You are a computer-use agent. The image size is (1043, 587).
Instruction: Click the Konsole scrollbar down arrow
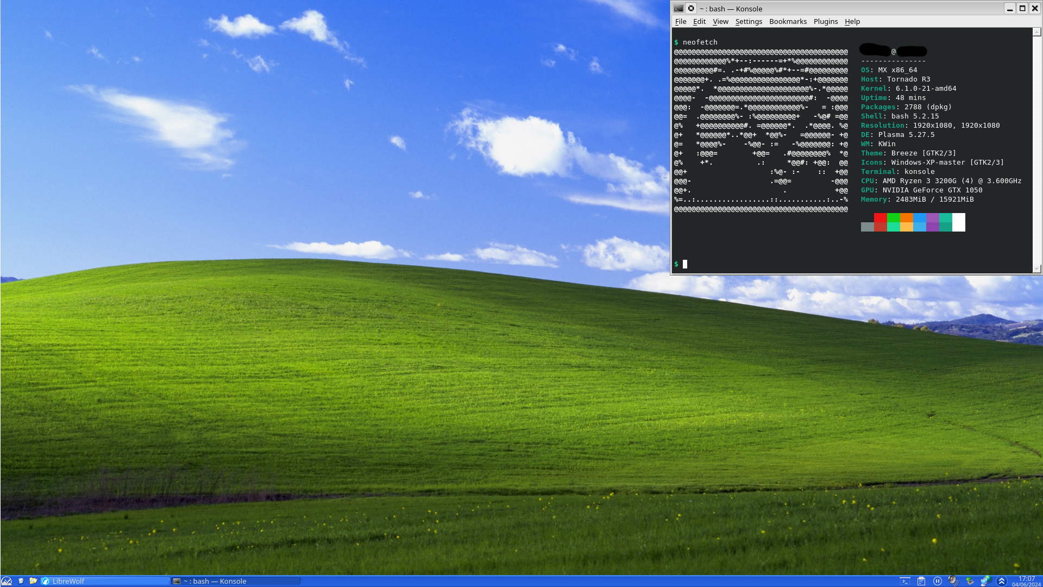pyautogui.click(x=1036, y=268)
